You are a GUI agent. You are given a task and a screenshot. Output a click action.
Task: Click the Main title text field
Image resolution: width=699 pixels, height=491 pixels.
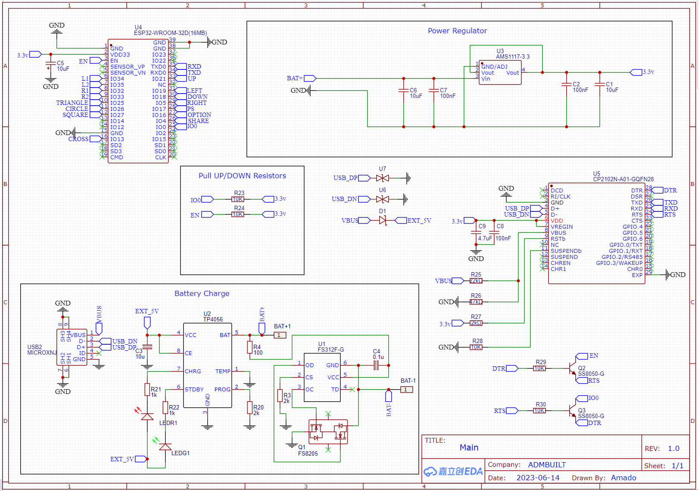pos(469,448)
